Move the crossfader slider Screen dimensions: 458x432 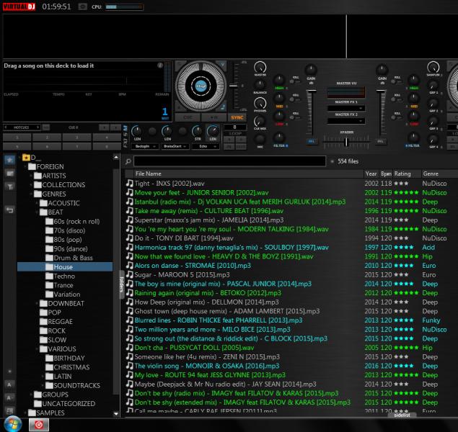click(x=346, y=142)
